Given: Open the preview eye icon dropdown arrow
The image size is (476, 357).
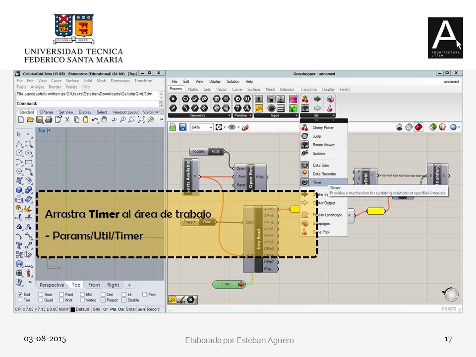Looking at the screenshot, I should (238, 127).
